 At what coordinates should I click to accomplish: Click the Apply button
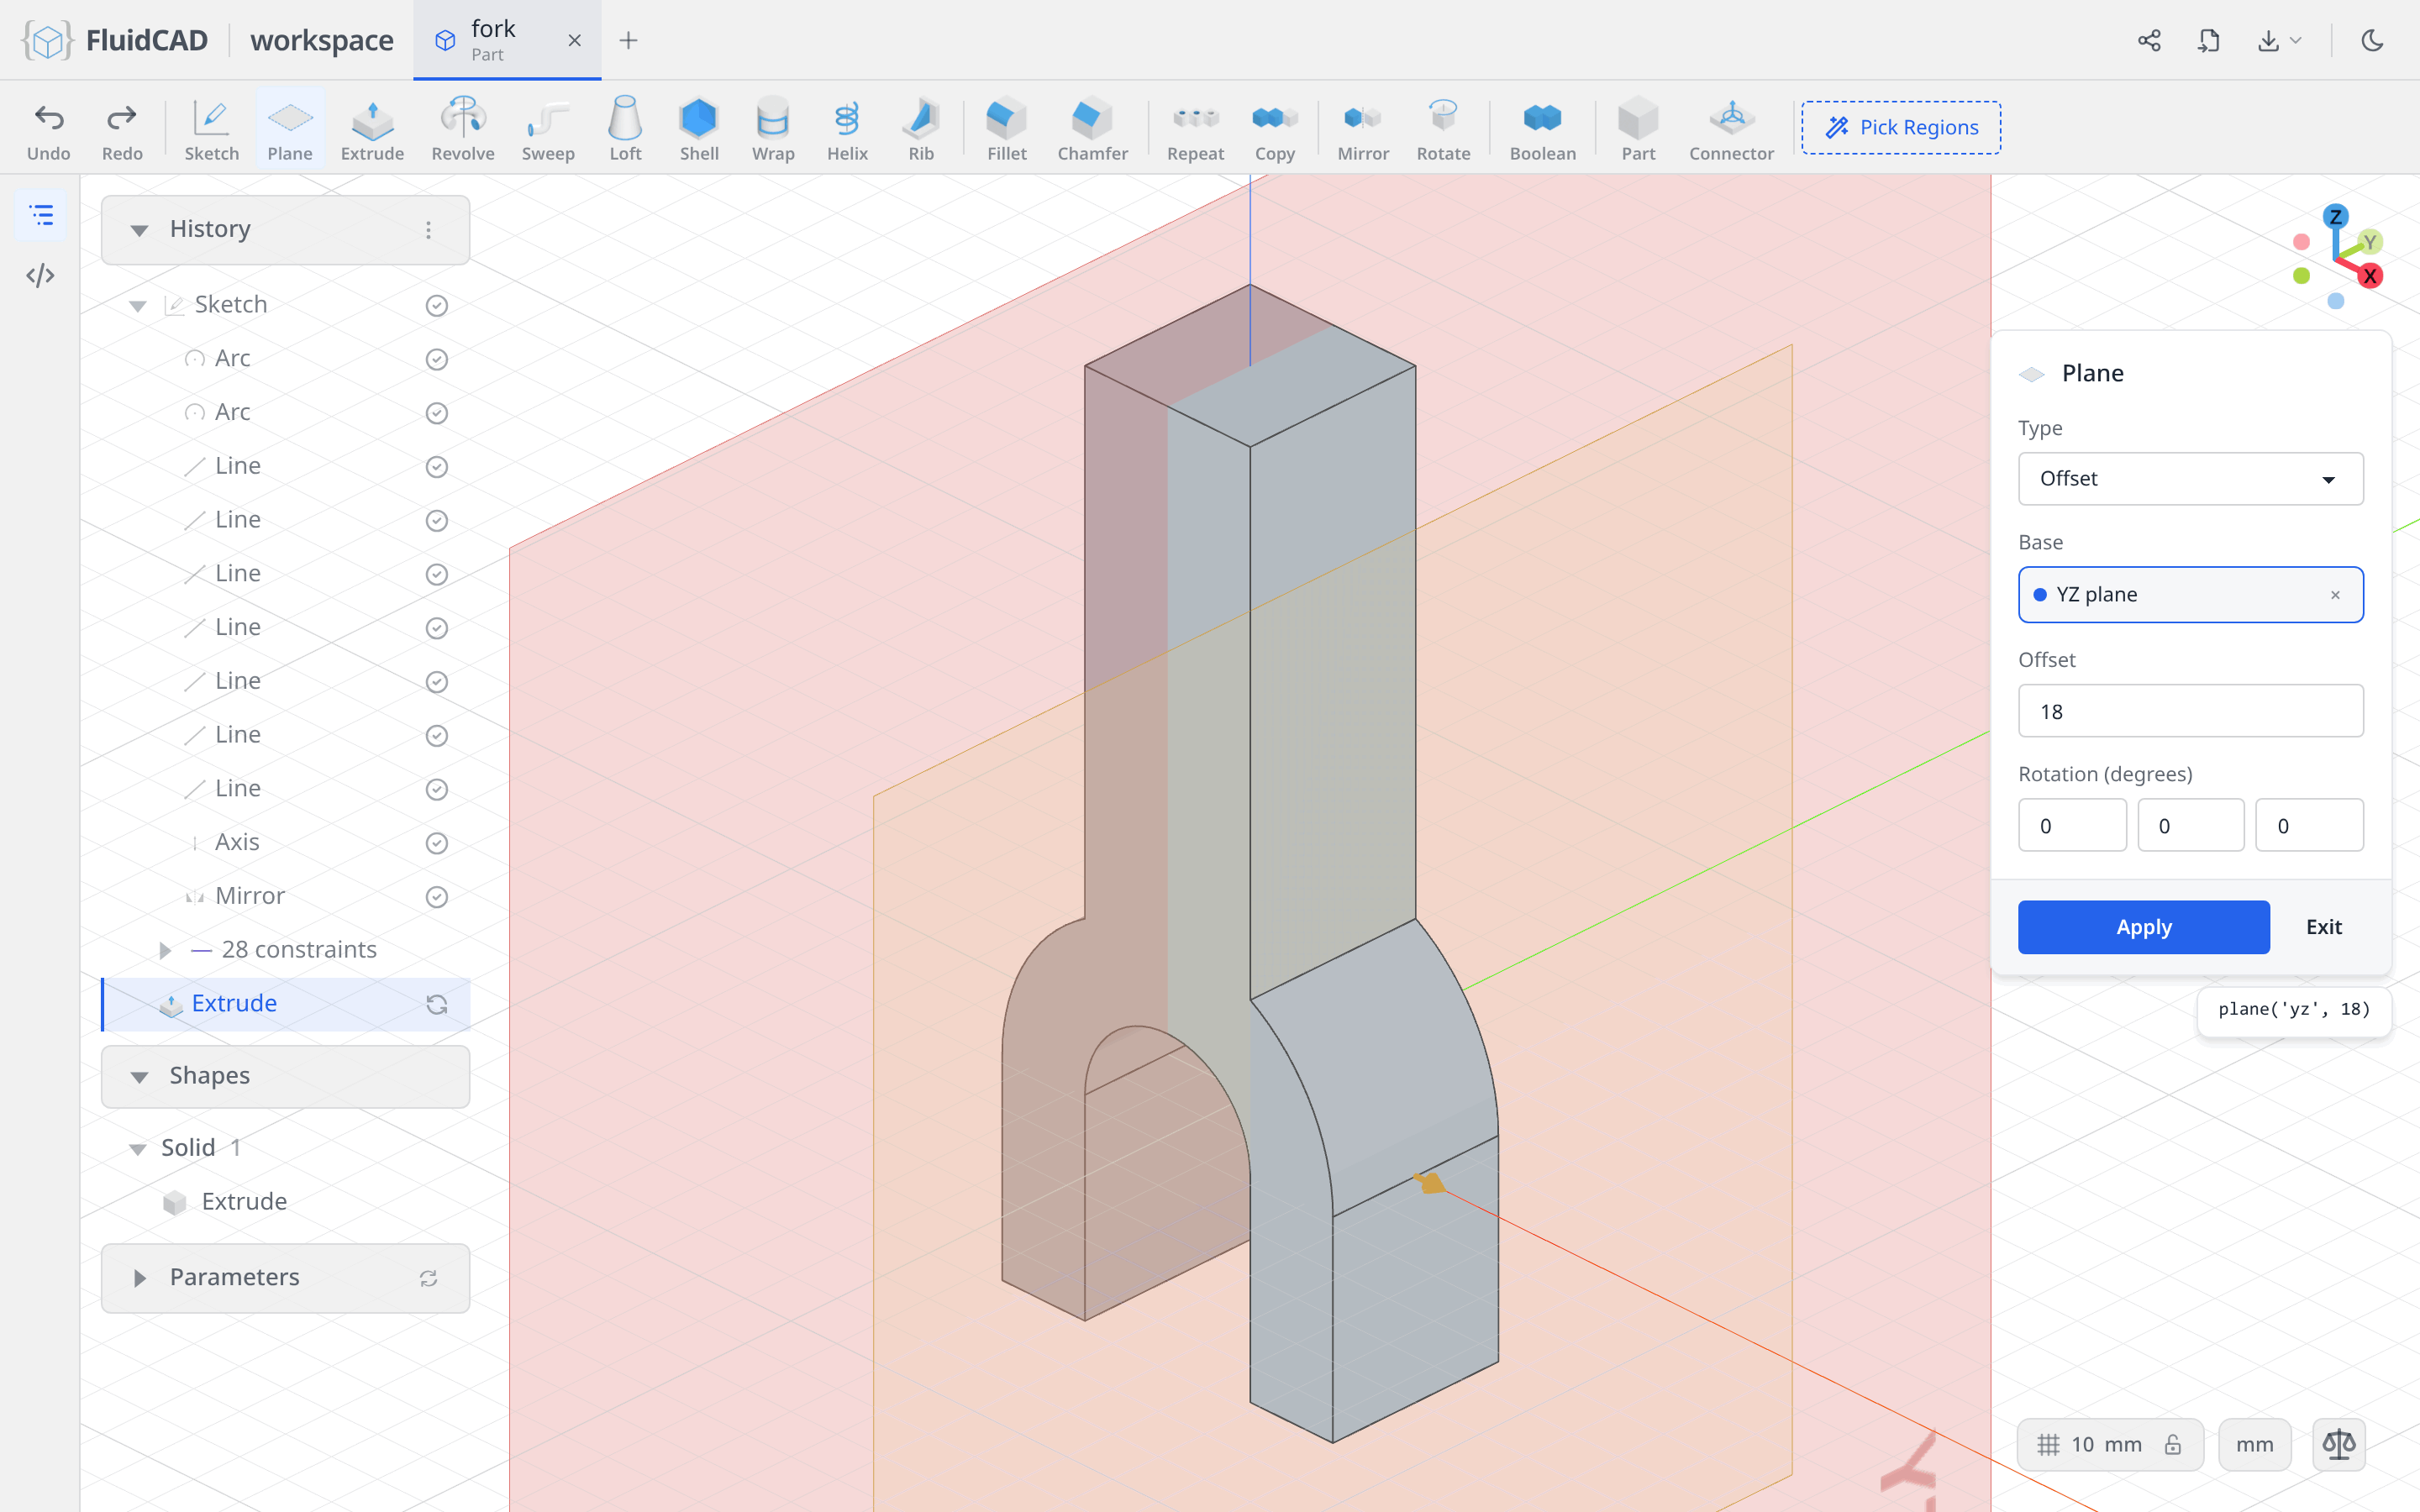(x=2143, y=926)
